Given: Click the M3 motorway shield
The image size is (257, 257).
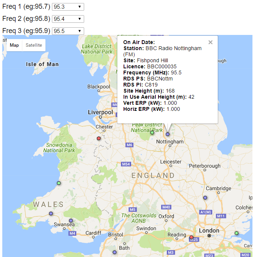Looking at the screenshot, I should point(171,252).
